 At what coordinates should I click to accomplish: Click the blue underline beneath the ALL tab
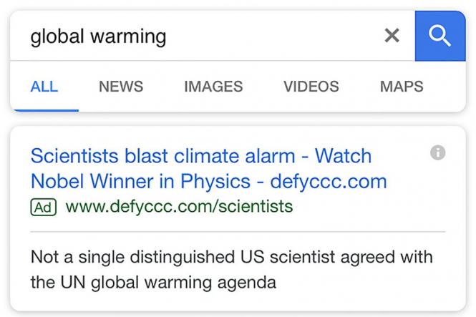(x=44, y=110)
